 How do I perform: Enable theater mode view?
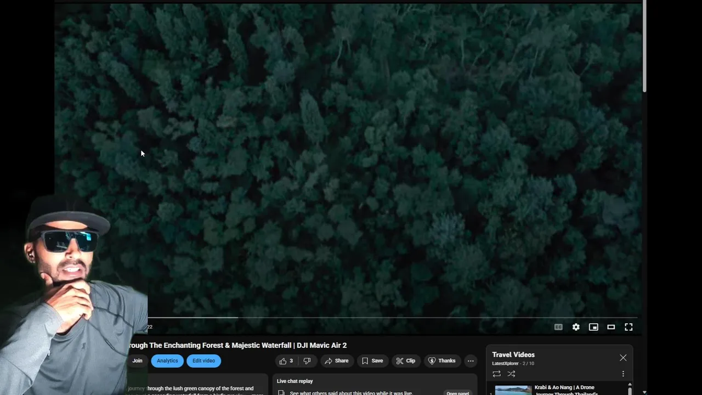point(611,327)
